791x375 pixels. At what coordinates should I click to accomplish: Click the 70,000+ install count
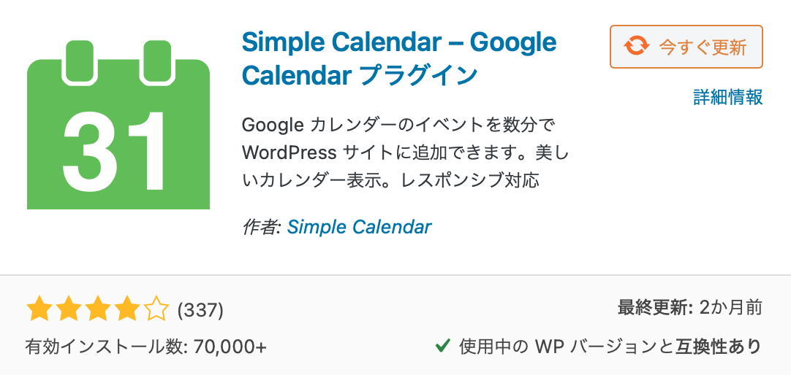pos(230,346)
